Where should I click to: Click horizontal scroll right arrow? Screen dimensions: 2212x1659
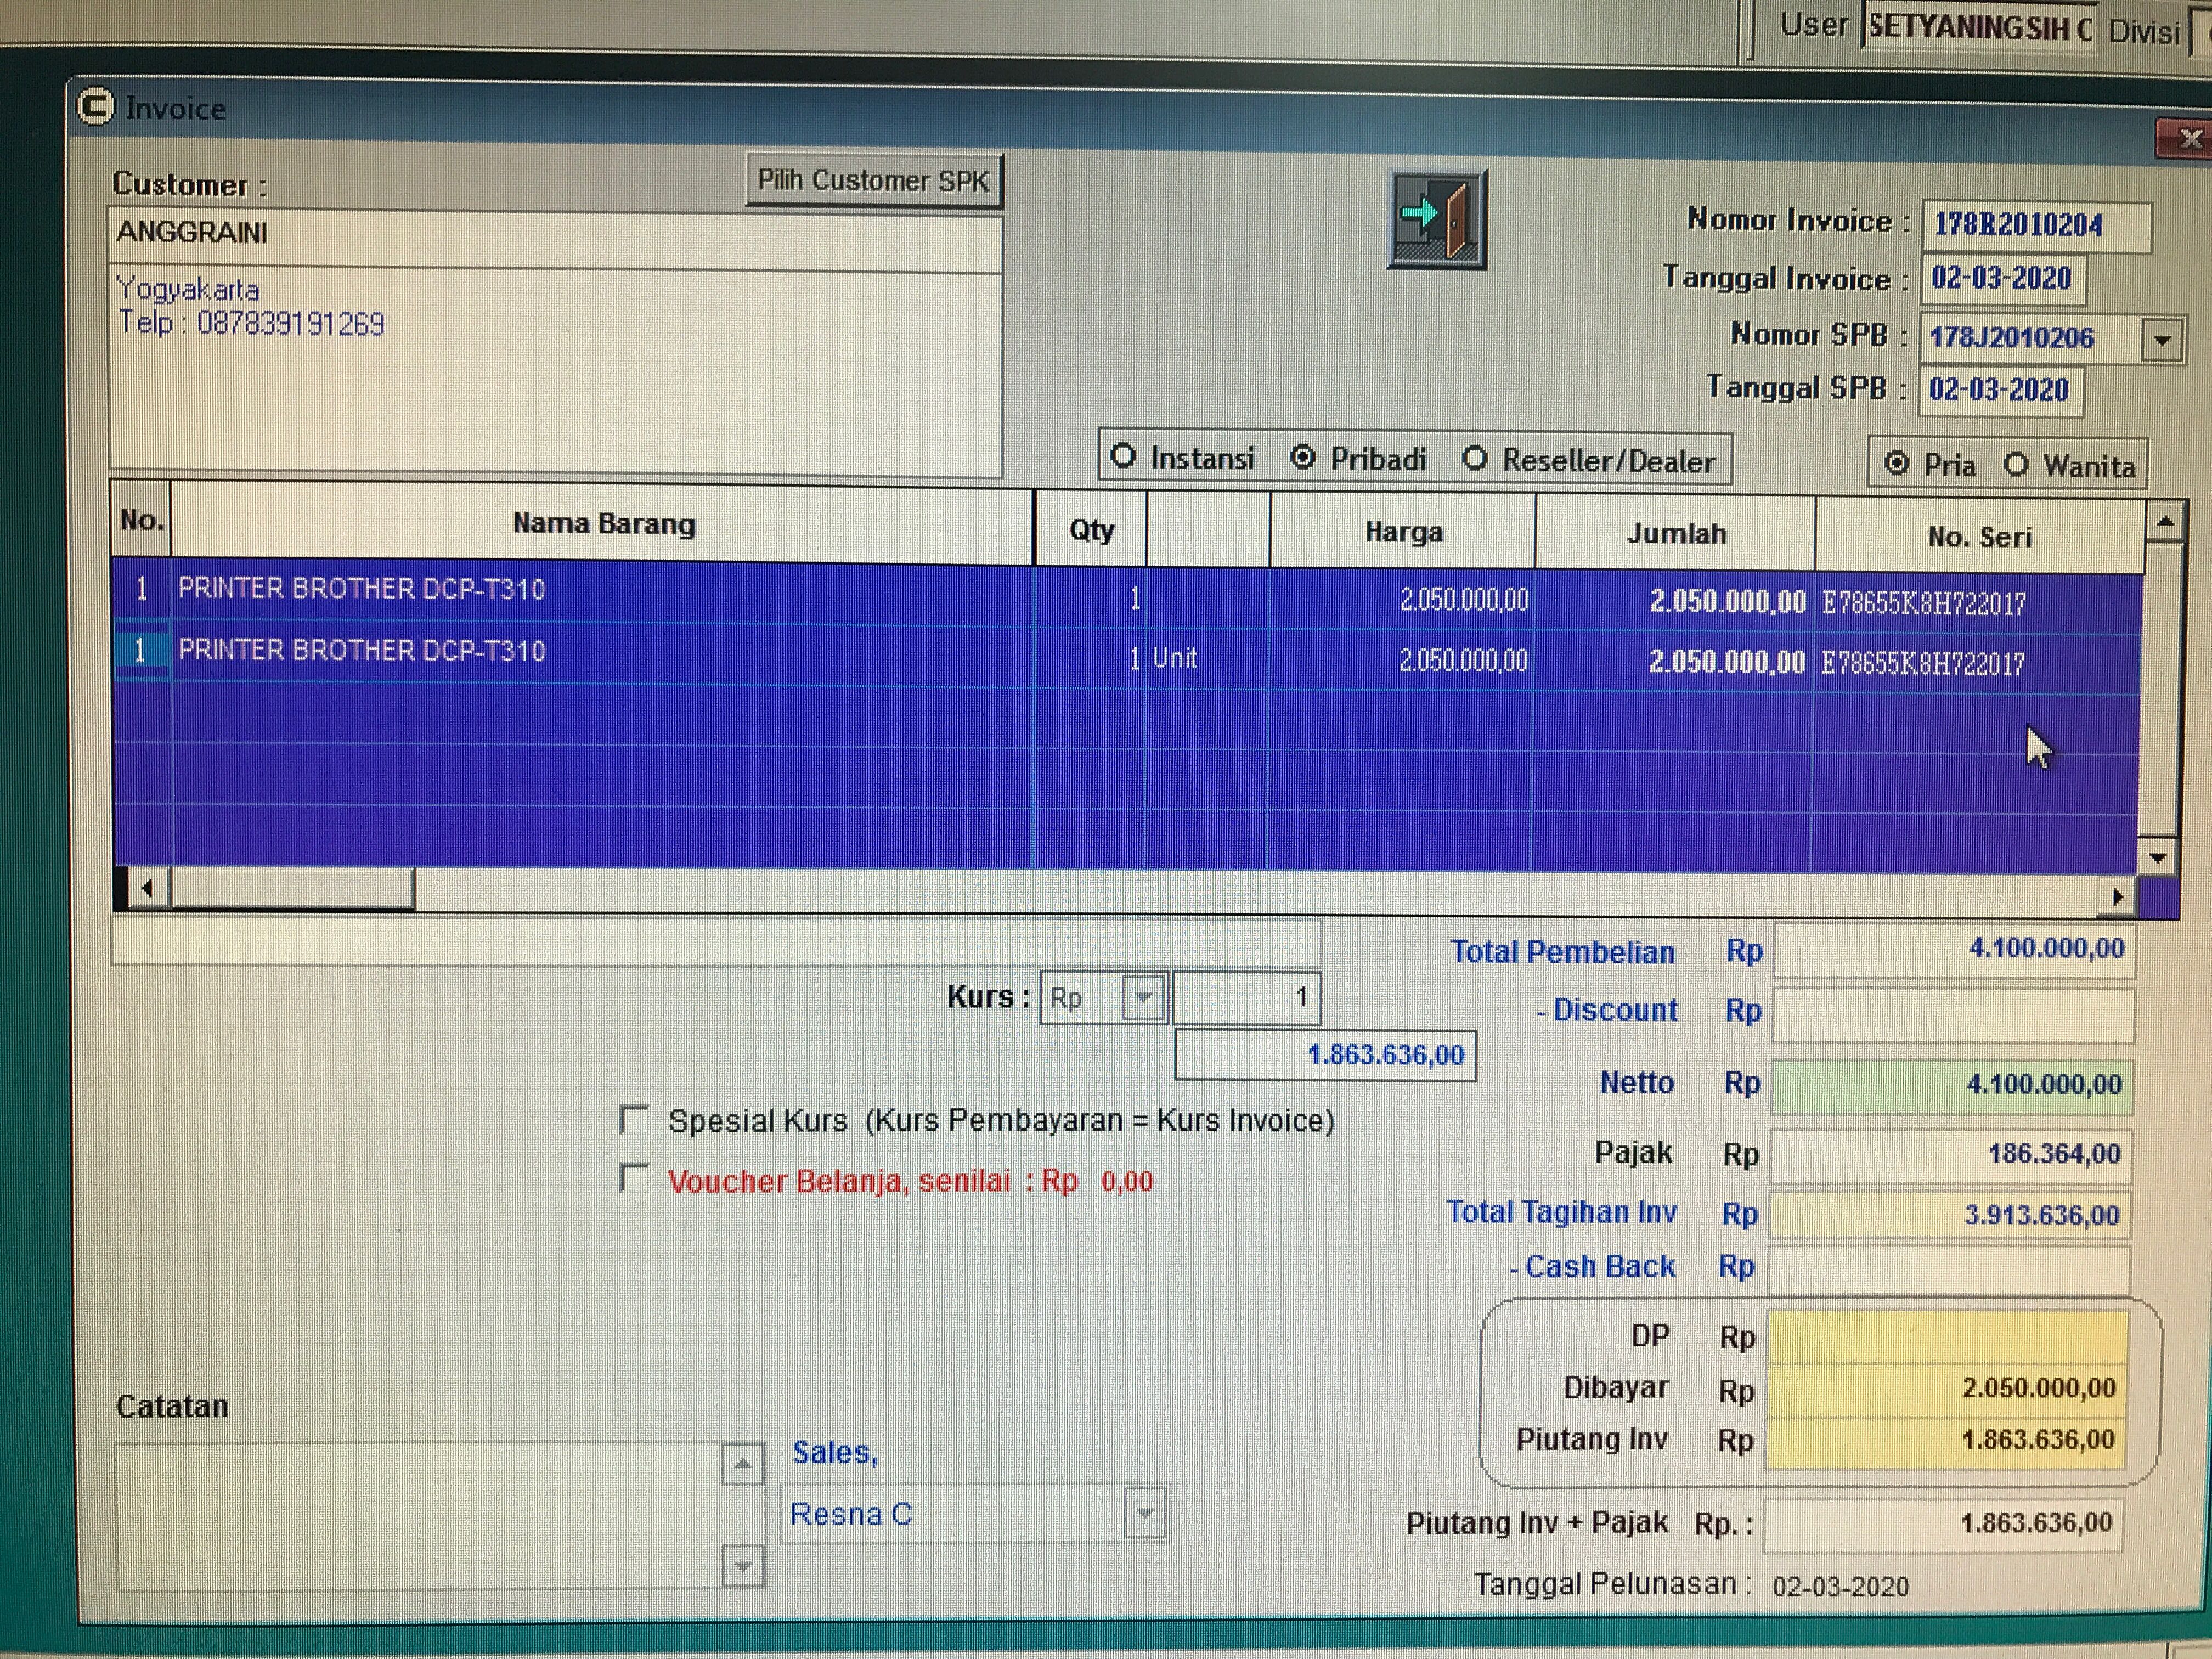tap(2117, 897)
